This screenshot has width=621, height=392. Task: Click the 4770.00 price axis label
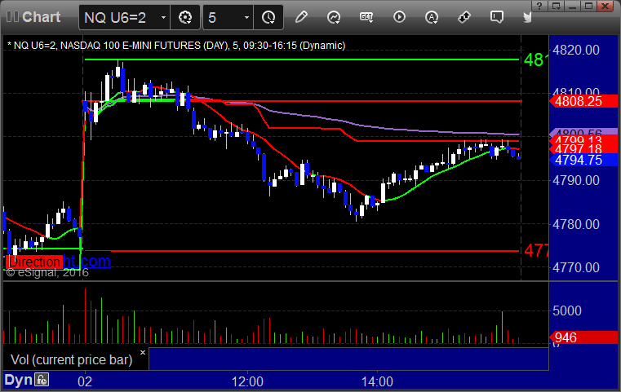click(x=576, y=267)
